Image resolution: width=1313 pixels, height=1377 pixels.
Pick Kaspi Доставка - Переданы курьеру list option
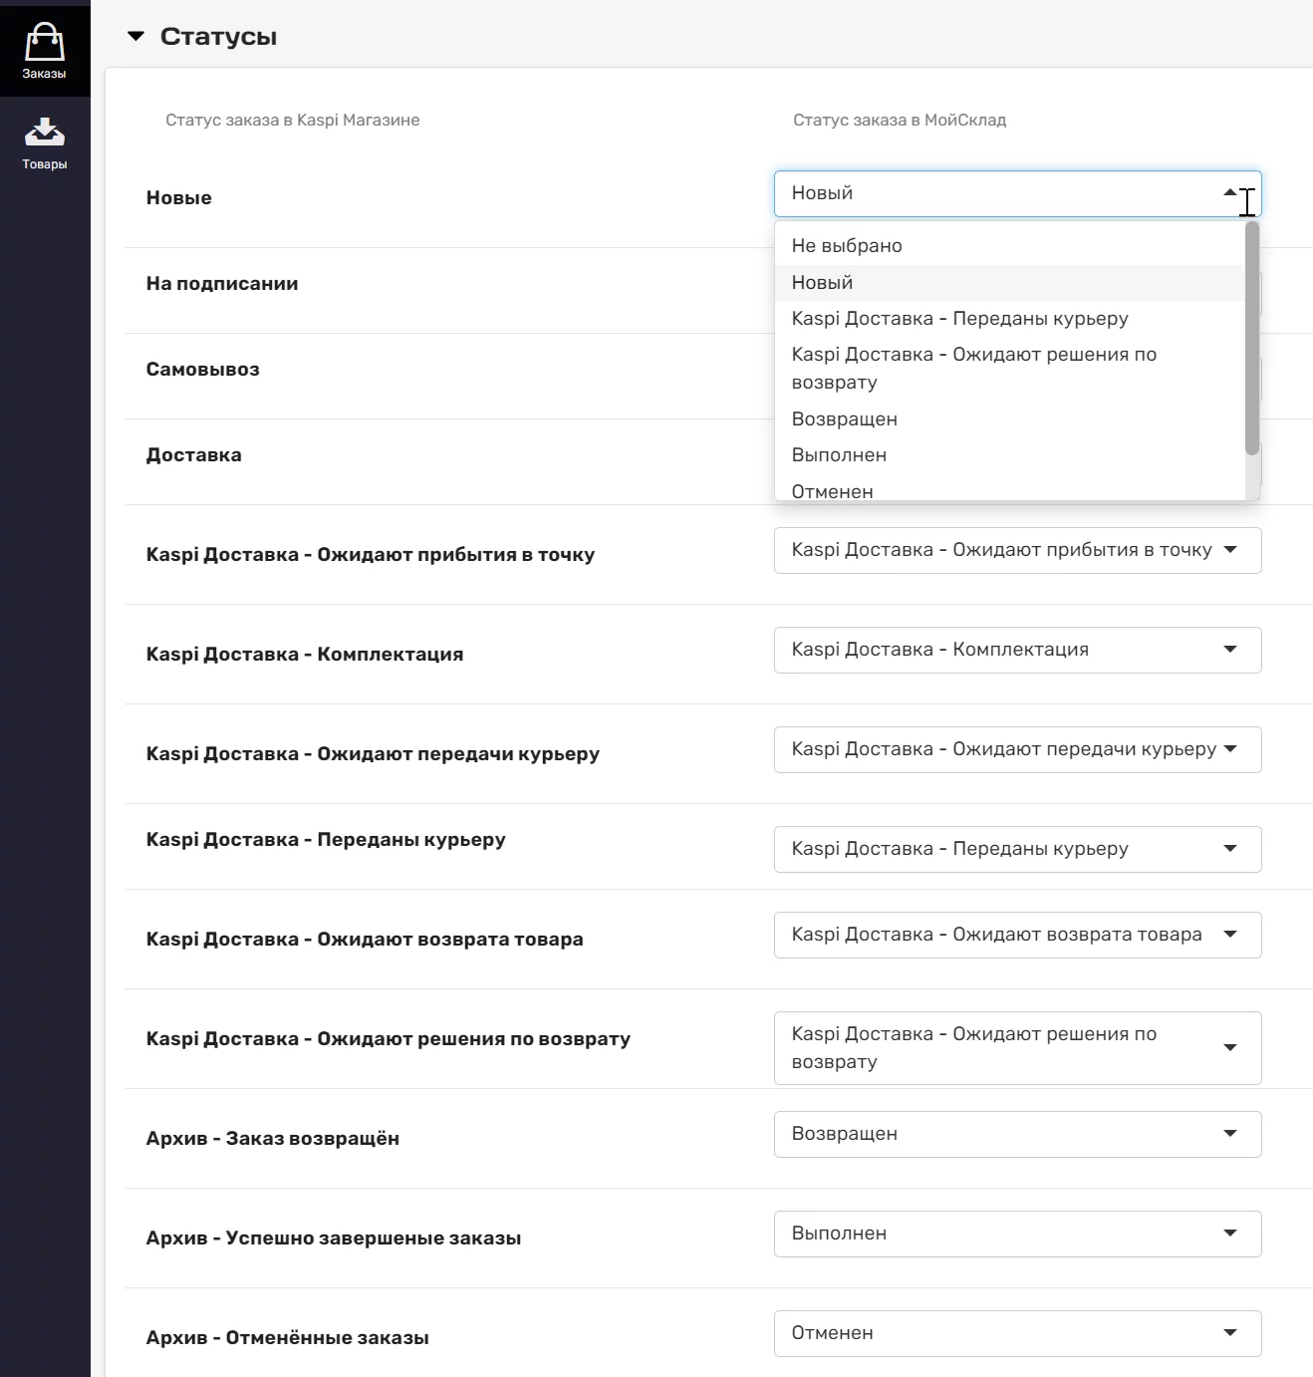click(x=1009, y=319)
